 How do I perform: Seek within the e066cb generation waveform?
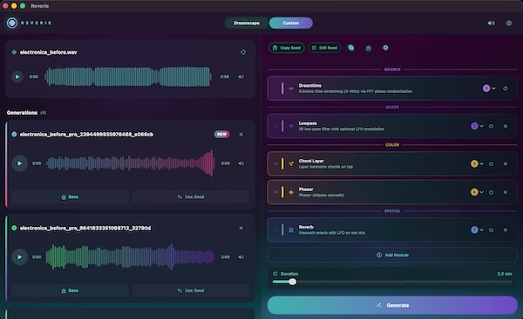point(130,163)
